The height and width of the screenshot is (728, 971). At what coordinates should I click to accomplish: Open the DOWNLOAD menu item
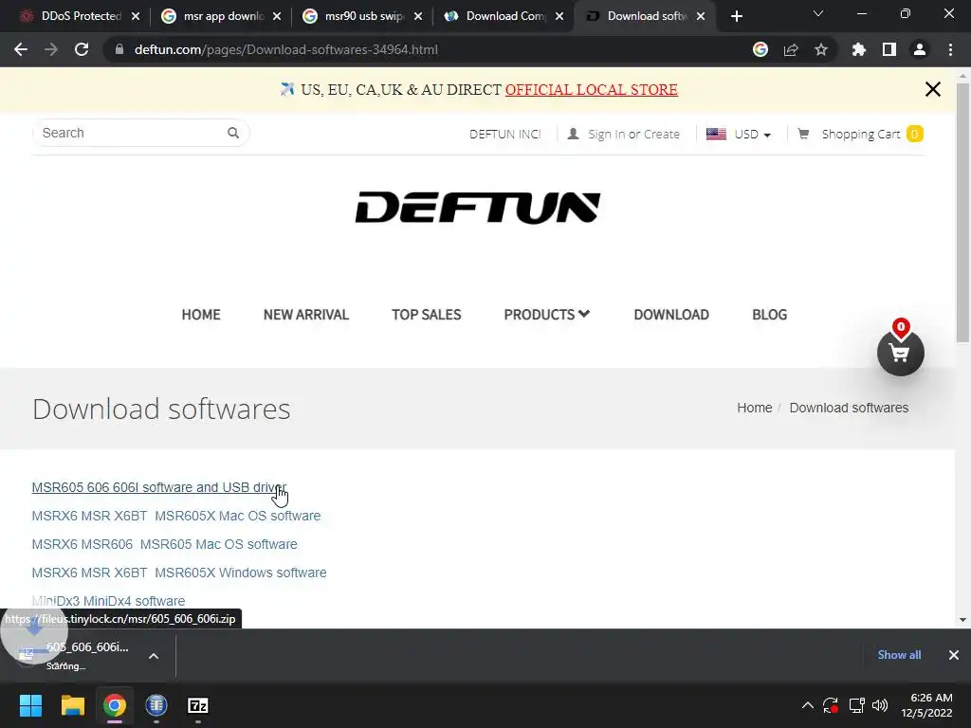pyautogui.click(x=671, y=315)
